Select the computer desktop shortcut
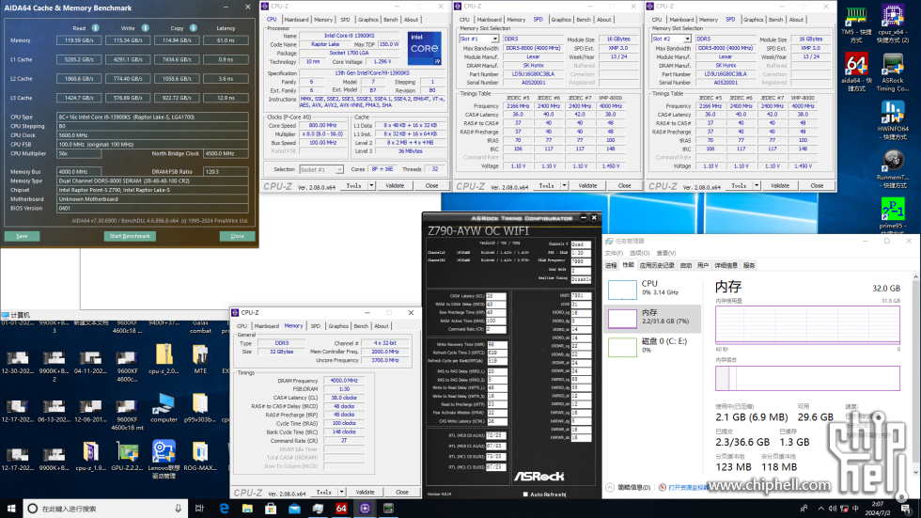The width and height of the screenshot is (921, 518). pyautogui.click(x=164, y=408)
